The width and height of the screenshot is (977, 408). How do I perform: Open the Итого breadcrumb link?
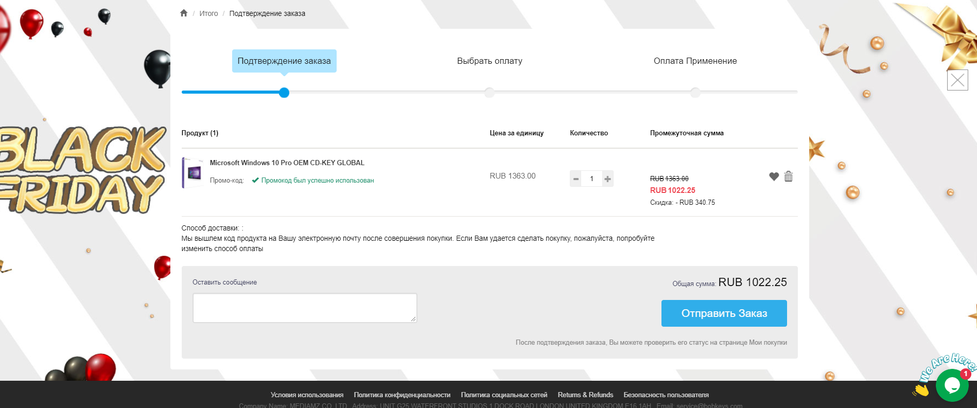tap(208, 13)
